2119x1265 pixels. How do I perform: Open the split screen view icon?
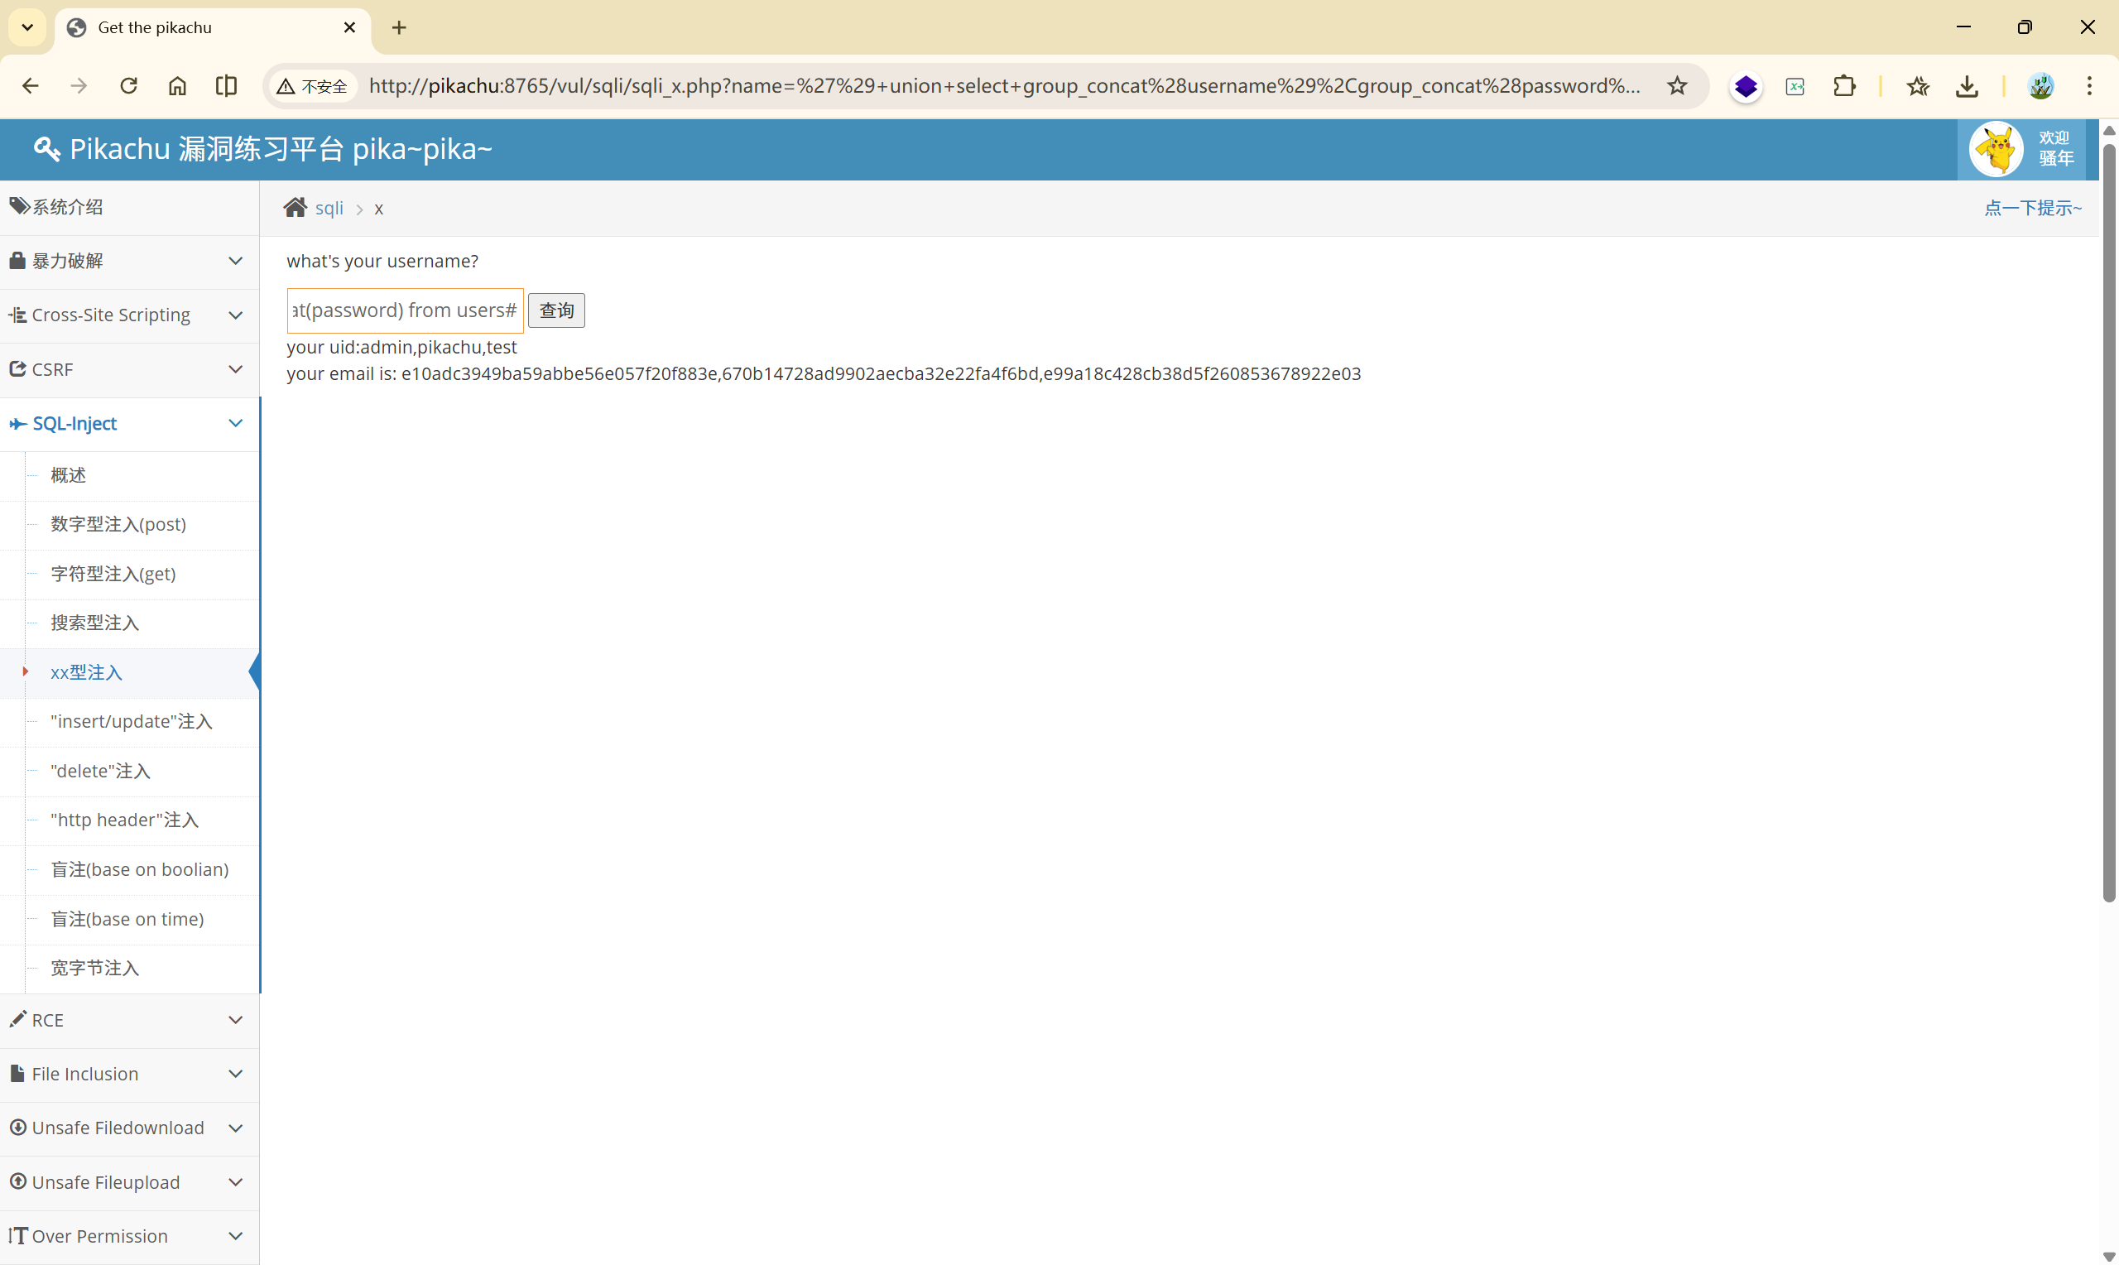pyautogui.click(x=226, y=86)
